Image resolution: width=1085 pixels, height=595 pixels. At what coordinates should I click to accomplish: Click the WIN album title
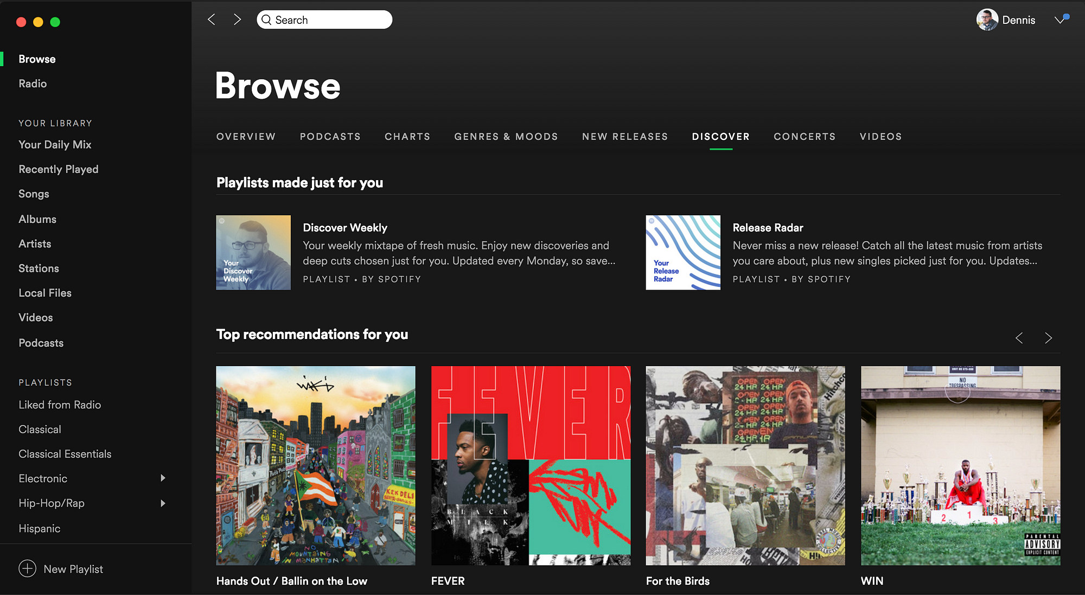872,581
